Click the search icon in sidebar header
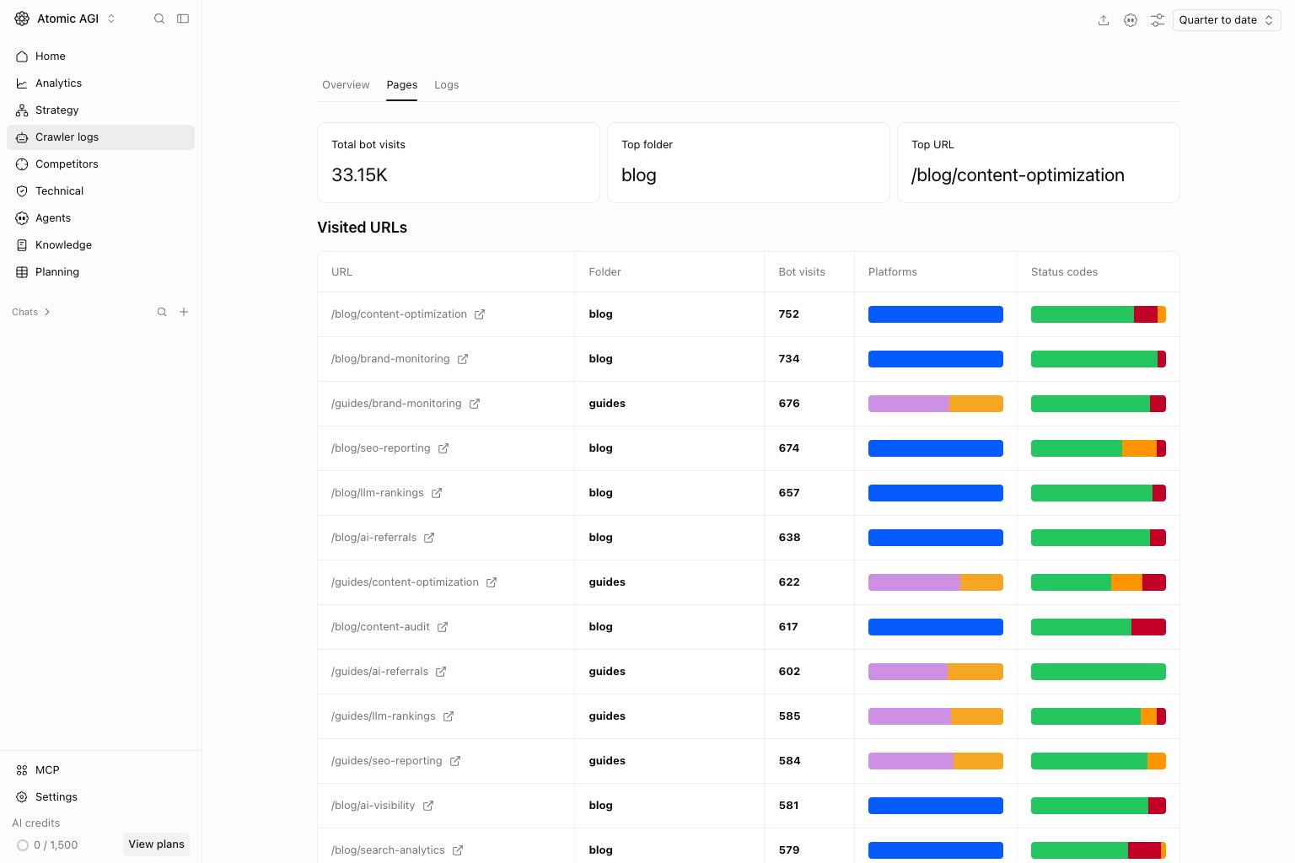Image resolution: width=1295 pixels, height=863 pixels. (159, 19)
